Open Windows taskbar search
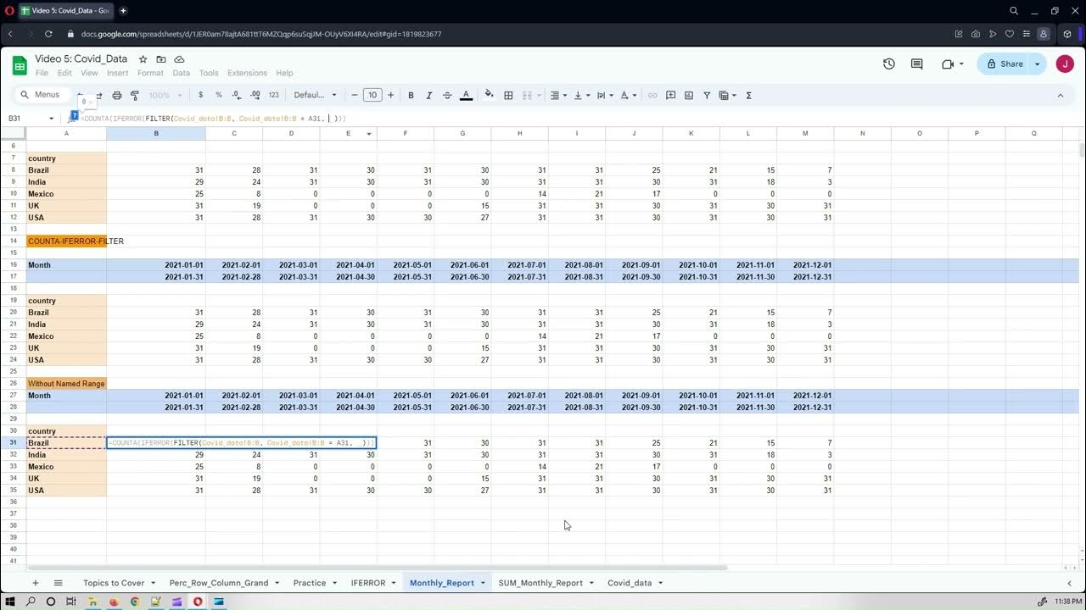 click(x=31, y=602)
